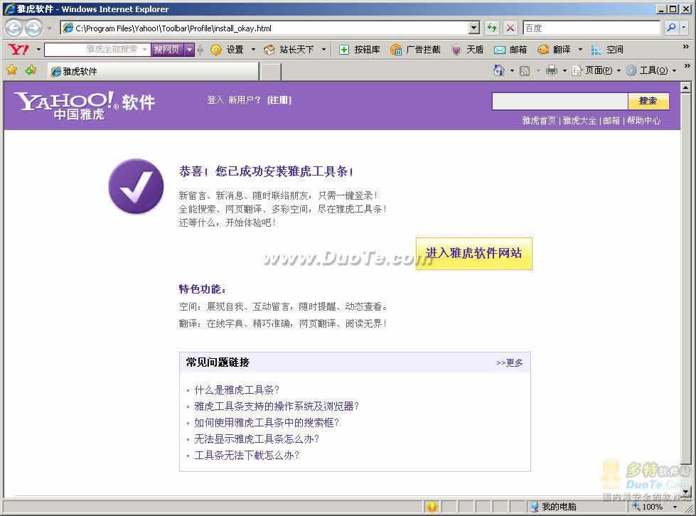Viewport: 696px width, 516px height.
Task: Expand Home button dropdown arrow
Action: [x=512, y=70]
